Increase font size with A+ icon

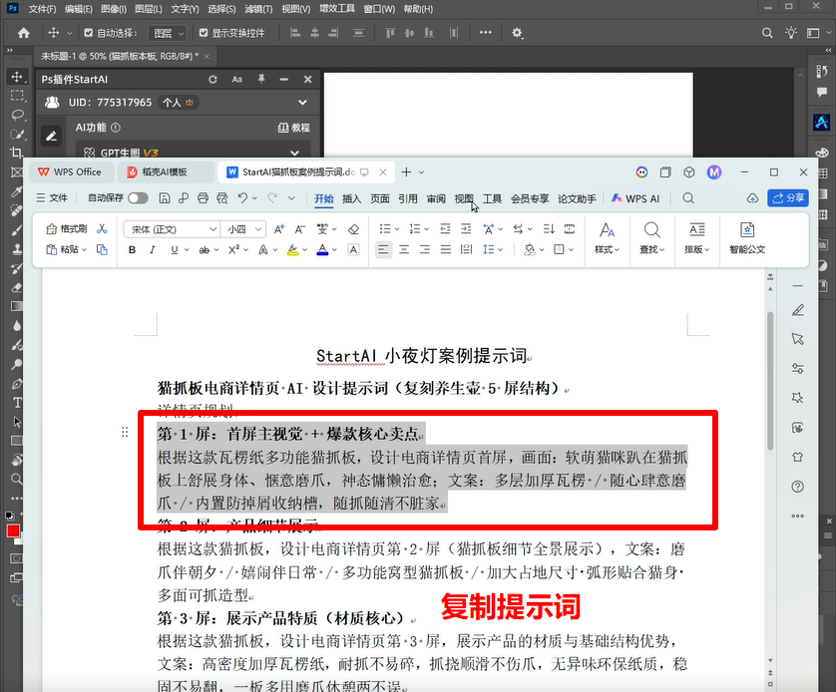pyautogui.click(x=279, y=229)
